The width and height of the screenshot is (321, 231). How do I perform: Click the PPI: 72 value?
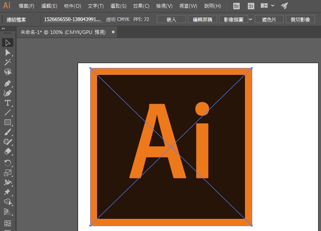141,19
